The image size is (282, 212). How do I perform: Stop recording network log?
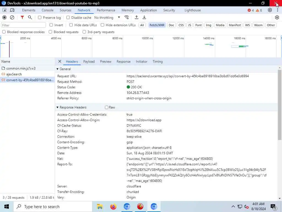pos(4,17)
